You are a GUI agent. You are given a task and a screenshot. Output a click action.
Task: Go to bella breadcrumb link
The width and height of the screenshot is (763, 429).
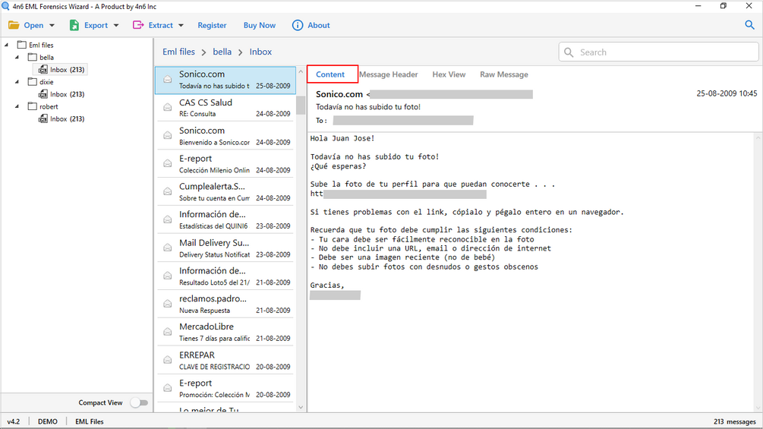click(222, 52)
